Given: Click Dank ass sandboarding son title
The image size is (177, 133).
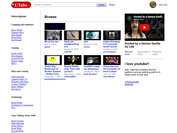Looking at the screenshot, I should tap(71, 44).
